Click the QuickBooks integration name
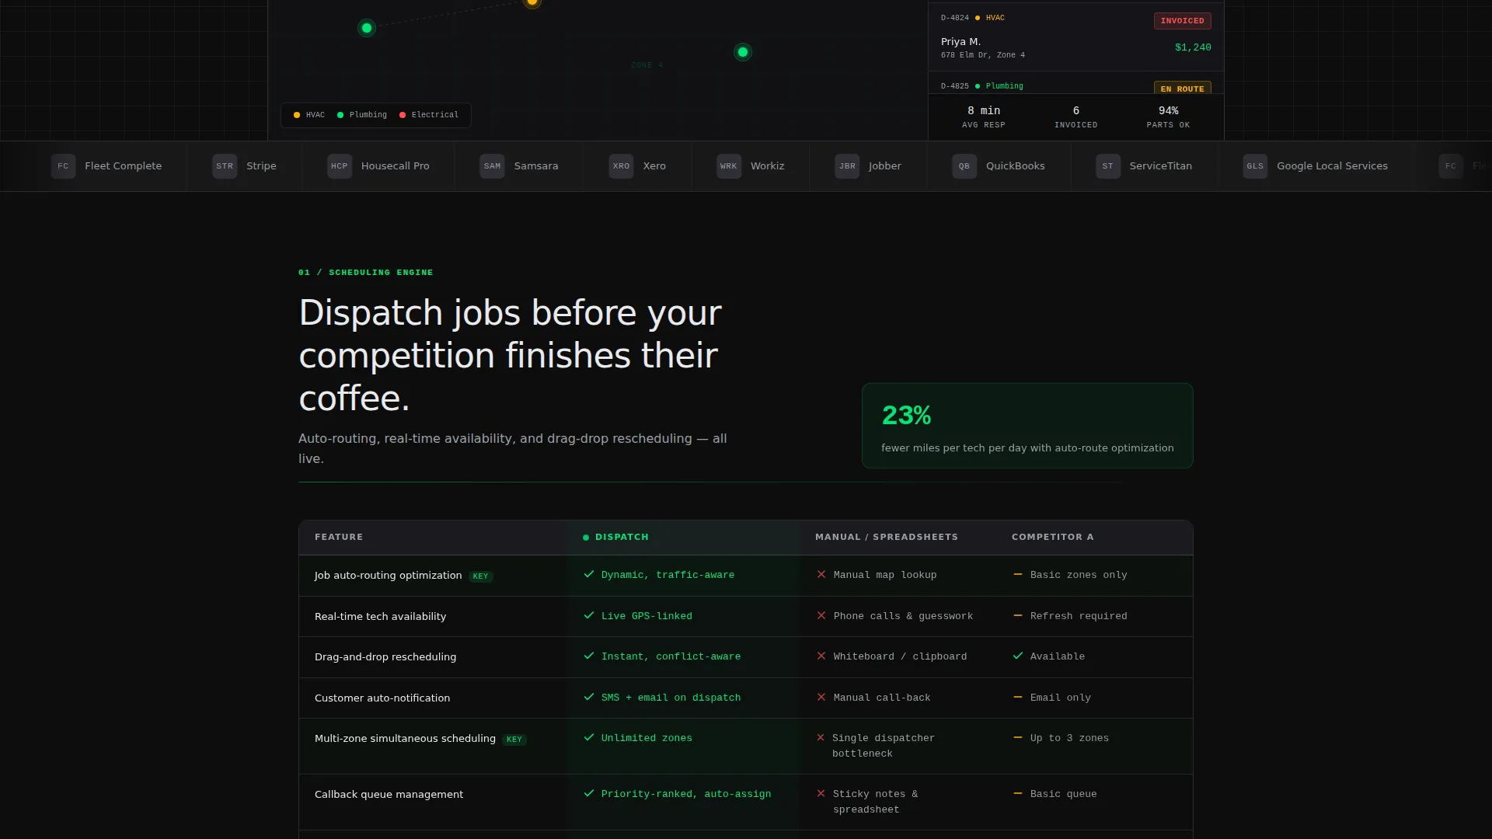 [1015, 166]
